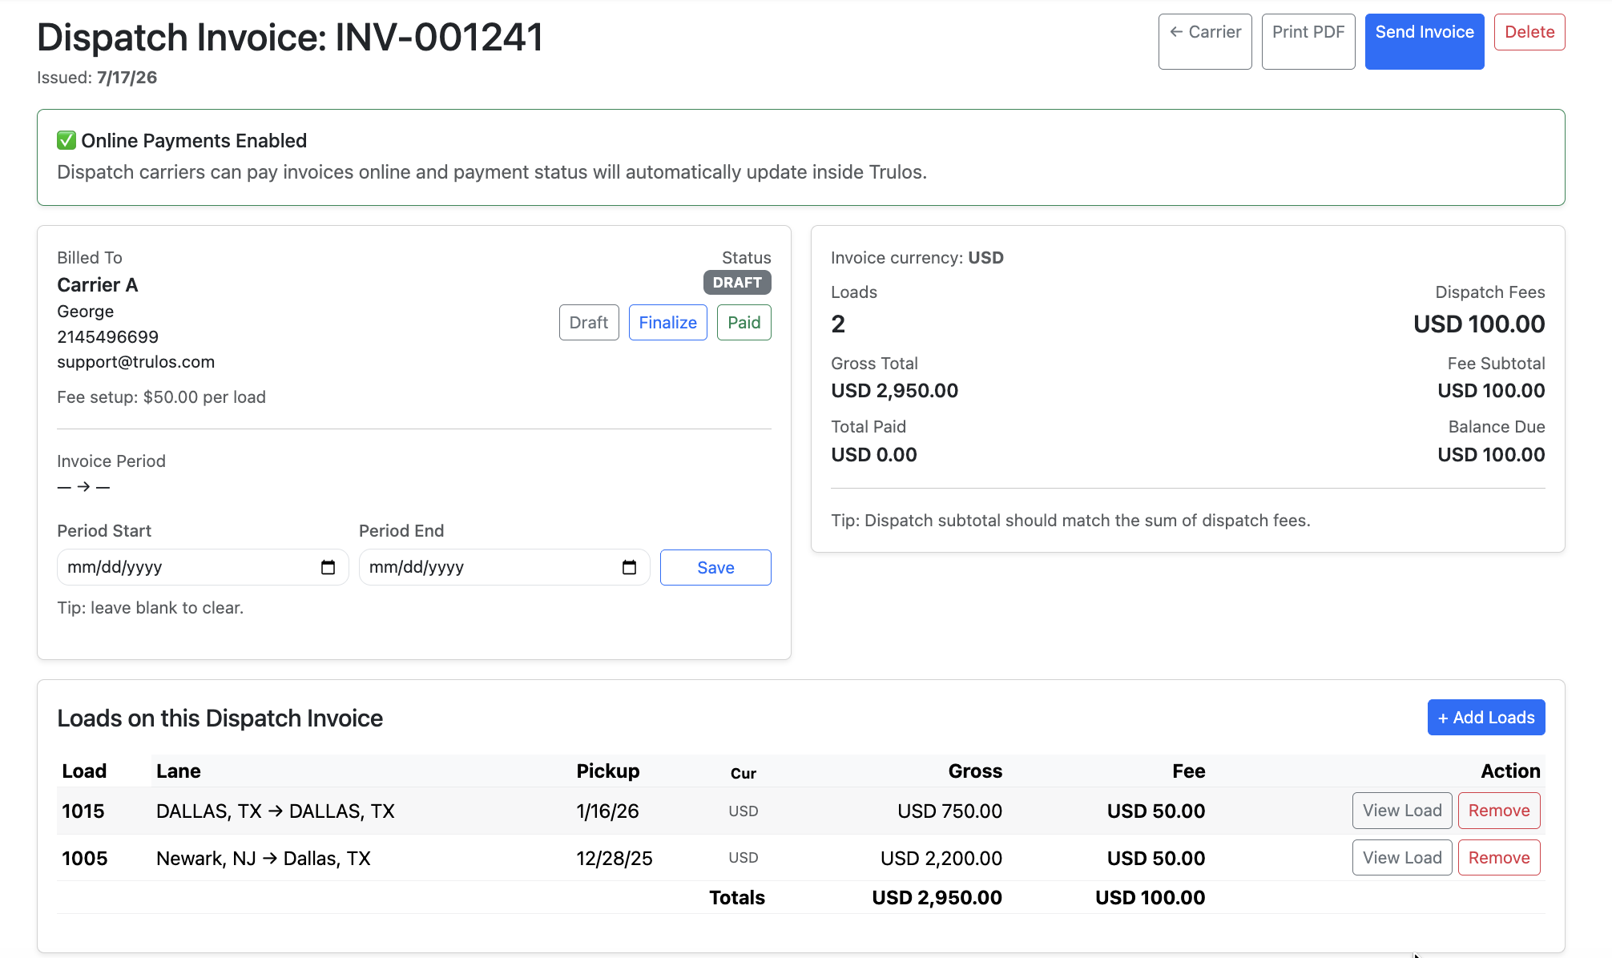Open calendar picker in Period End field
Screen dimensions: 1612x958
629,567
